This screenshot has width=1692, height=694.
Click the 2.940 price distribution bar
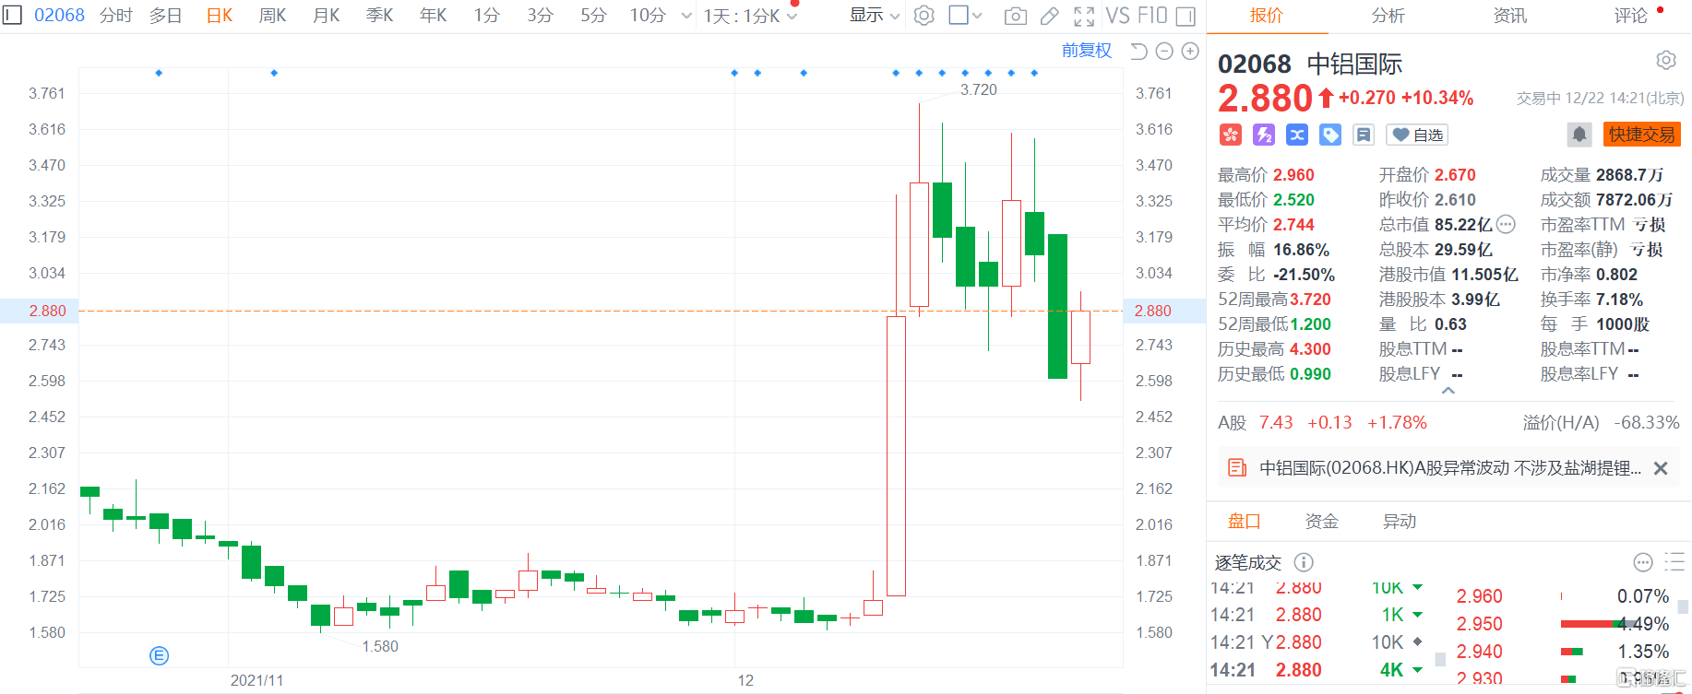(1573, 652)
